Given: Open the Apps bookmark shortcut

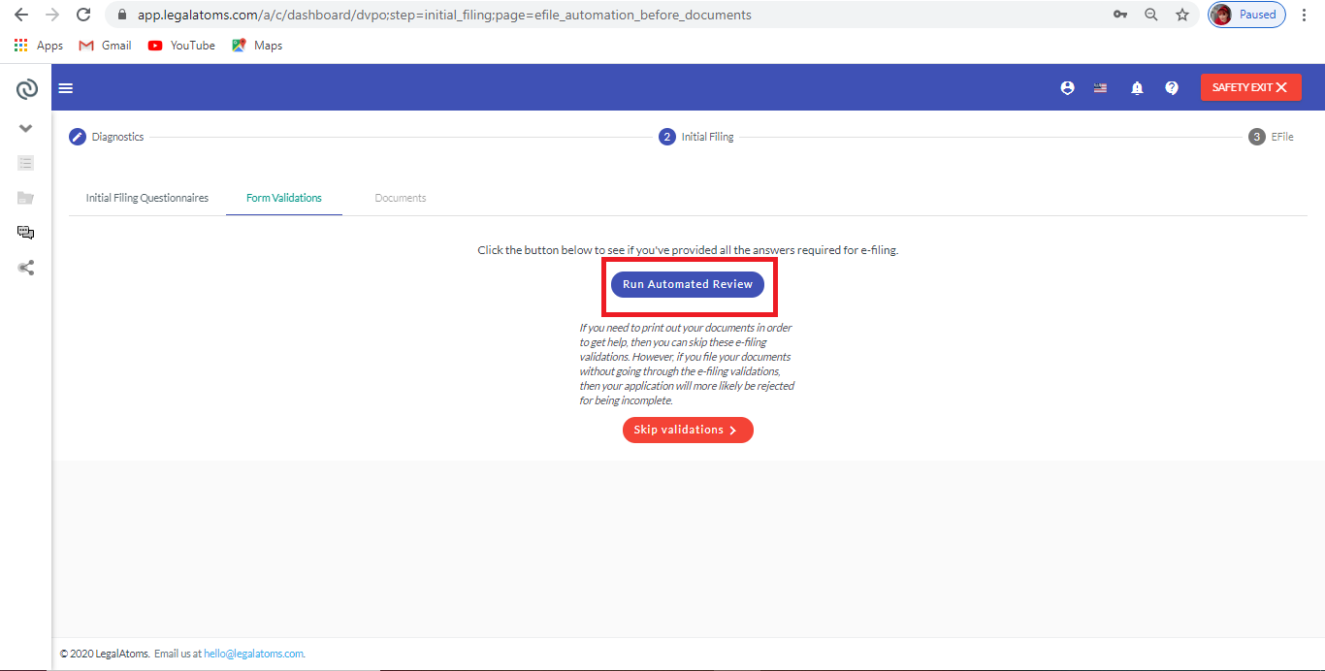Looking at the screenshot, I should (39, 46).
